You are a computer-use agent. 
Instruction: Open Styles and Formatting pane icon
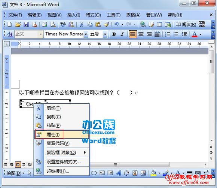(x=10, y=34)
